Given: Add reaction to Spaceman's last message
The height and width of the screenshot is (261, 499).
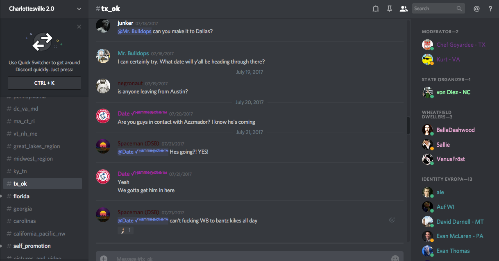Looking at the screenshot, I should tap(392, 220).
